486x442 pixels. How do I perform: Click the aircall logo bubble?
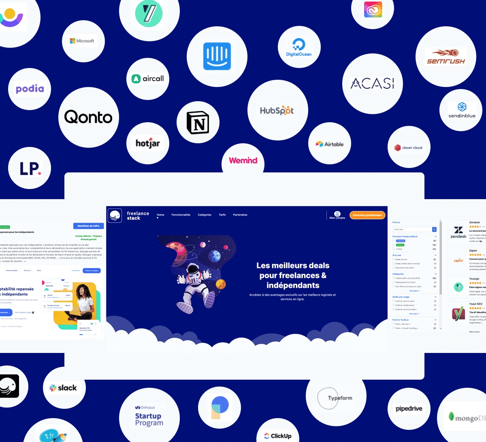point(148,79)
